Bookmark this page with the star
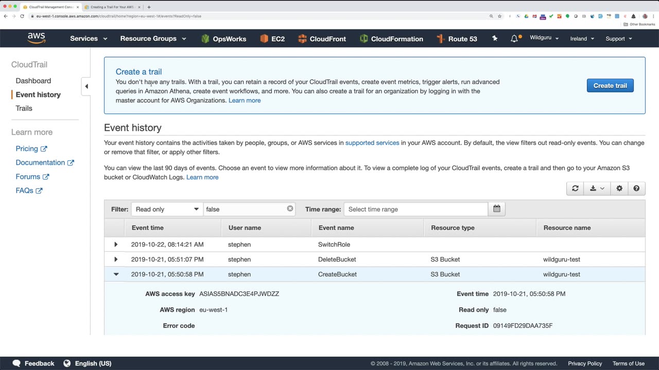659x370 pixels. (x=499, y=16)
